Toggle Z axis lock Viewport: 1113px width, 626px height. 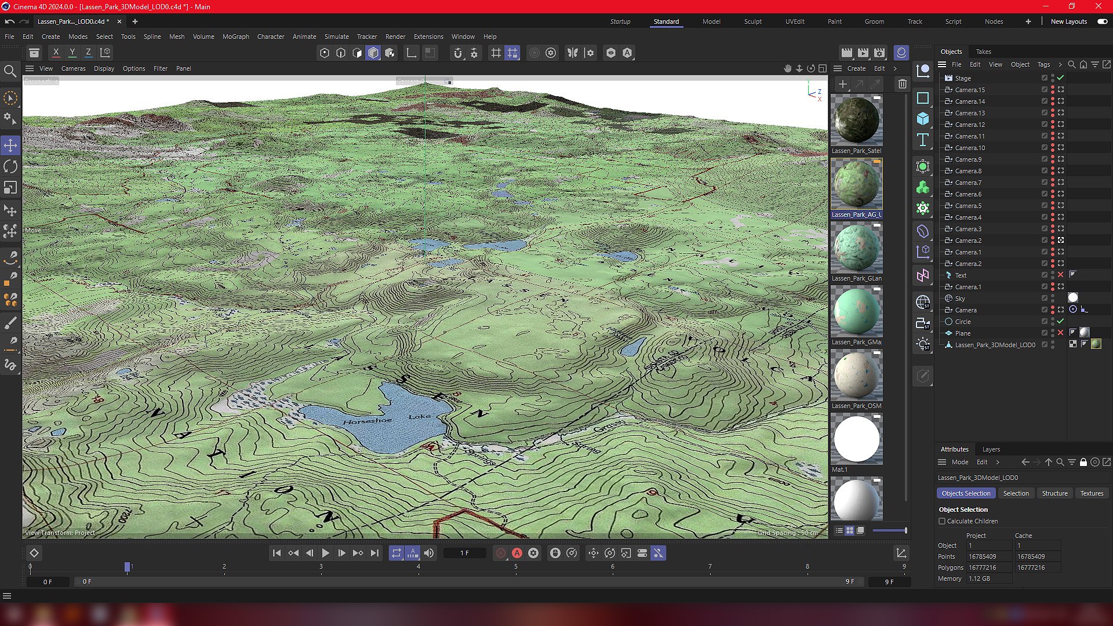(88, 53)
